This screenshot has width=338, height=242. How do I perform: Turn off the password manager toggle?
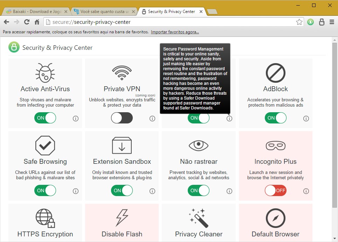tap(199, 118)
